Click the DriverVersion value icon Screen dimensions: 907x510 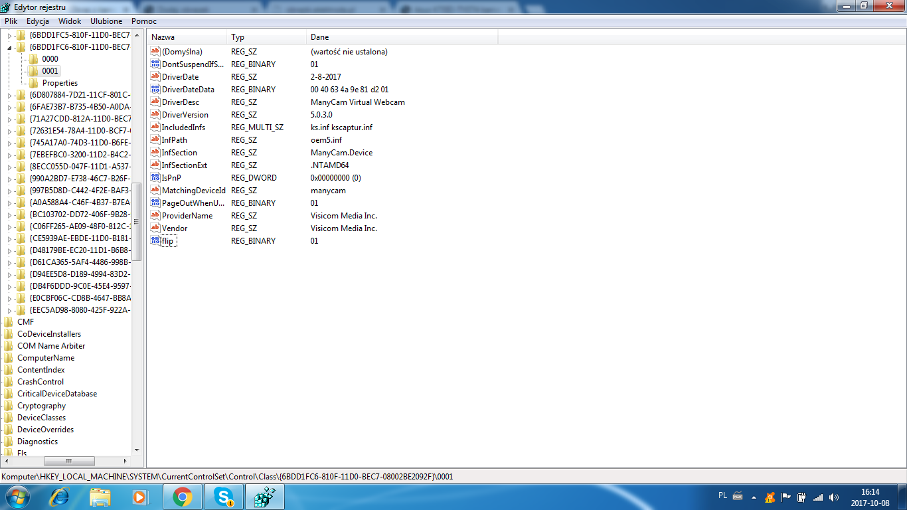coord(155,115)
